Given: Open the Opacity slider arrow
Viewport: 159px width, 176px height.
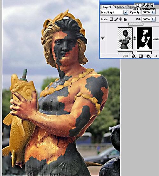Looking at the screenshot, I should click(153, 12).
